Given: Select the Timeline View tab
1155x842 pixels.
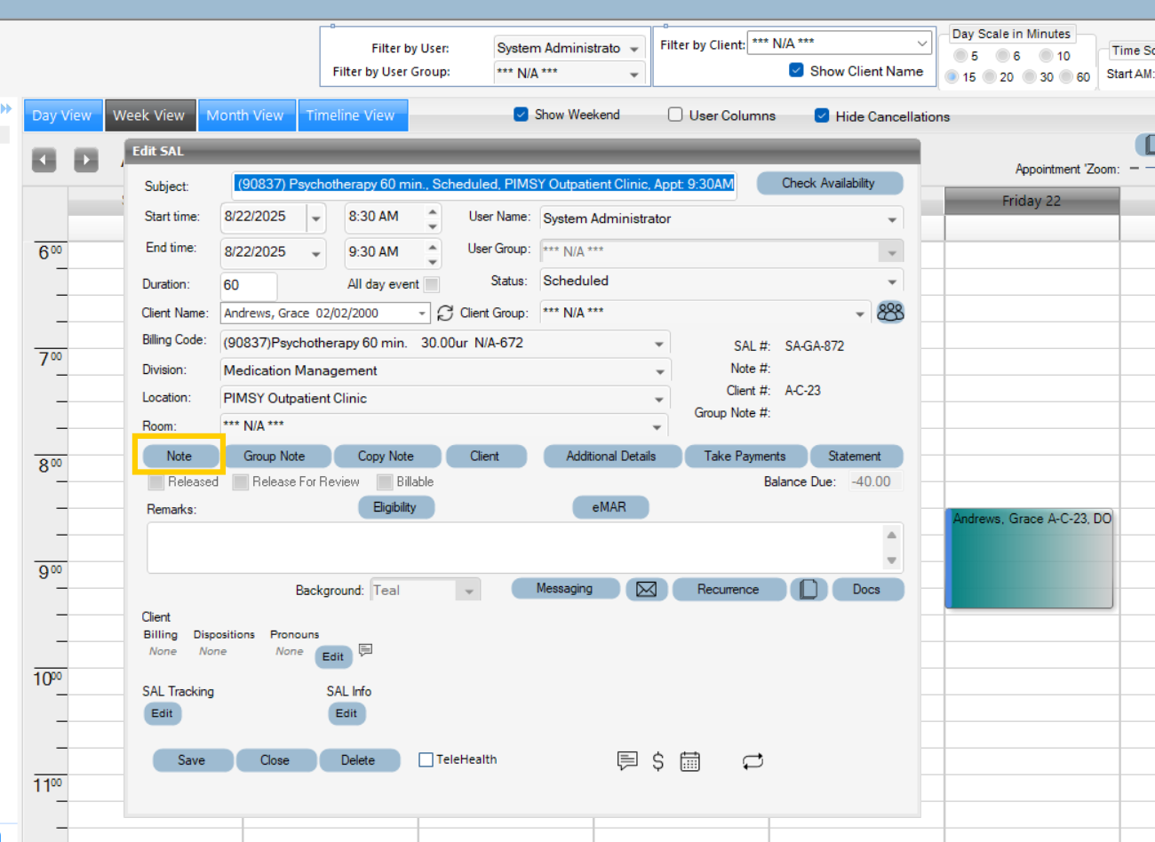Looking at the screenshot, I should coord(353,115).
